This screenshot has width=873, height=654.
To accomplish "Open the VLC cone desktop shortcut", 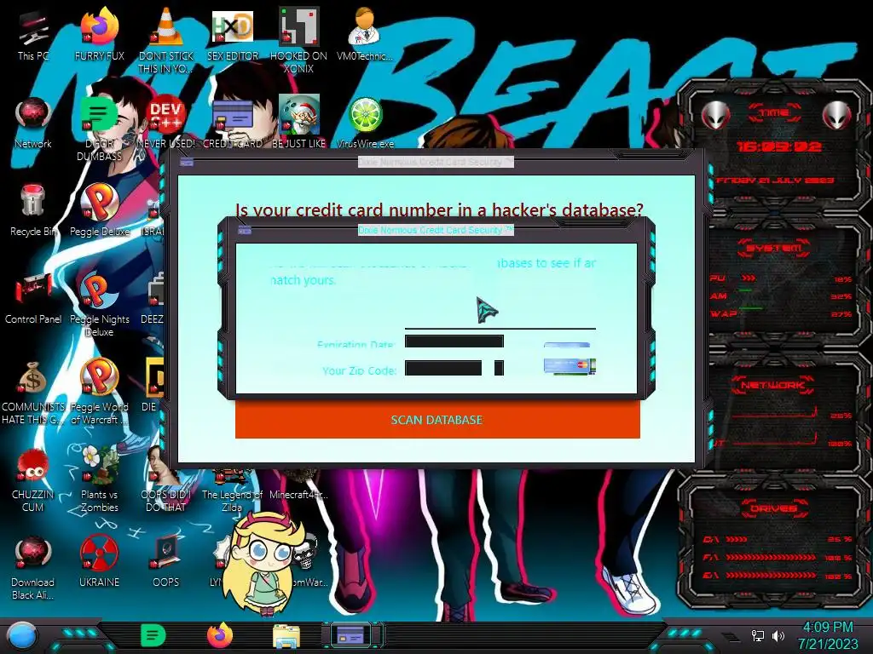I will coord(166,40).
